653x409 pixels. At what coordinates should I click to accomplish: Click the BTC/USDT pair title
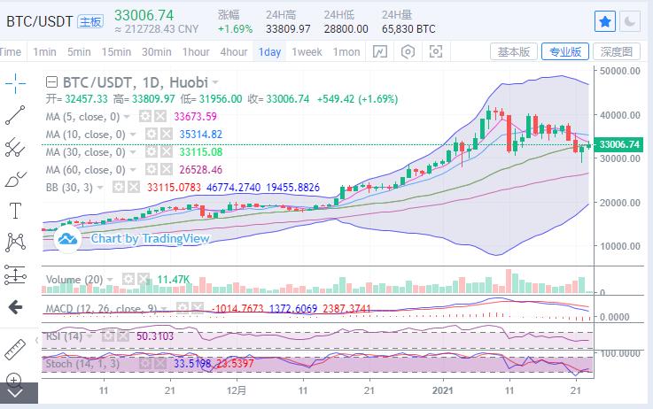40,21
